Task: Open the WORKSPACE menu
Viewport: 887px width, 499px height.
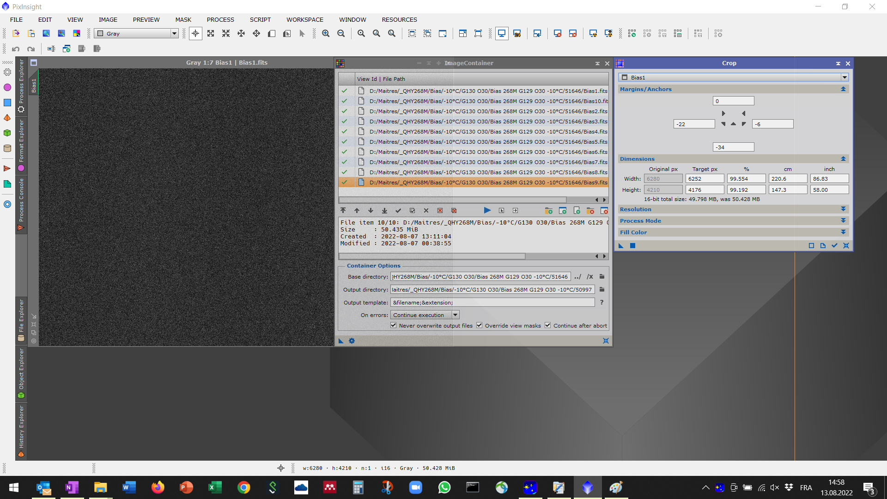Action: [x=304, y=19]
